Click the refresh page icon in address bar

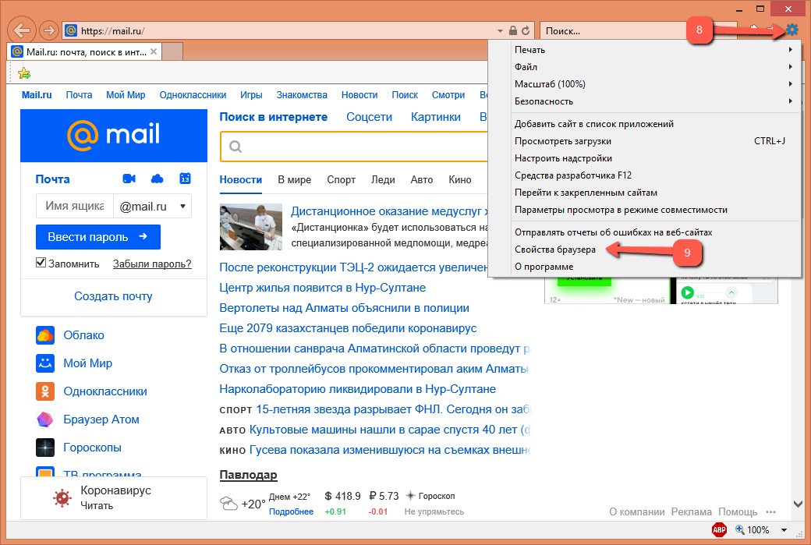click(x=526, y=30)
